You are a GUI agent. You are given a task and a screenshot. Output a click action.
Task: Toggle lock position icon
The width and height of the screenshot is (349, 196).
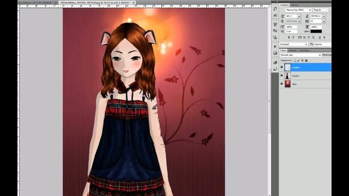302,60
